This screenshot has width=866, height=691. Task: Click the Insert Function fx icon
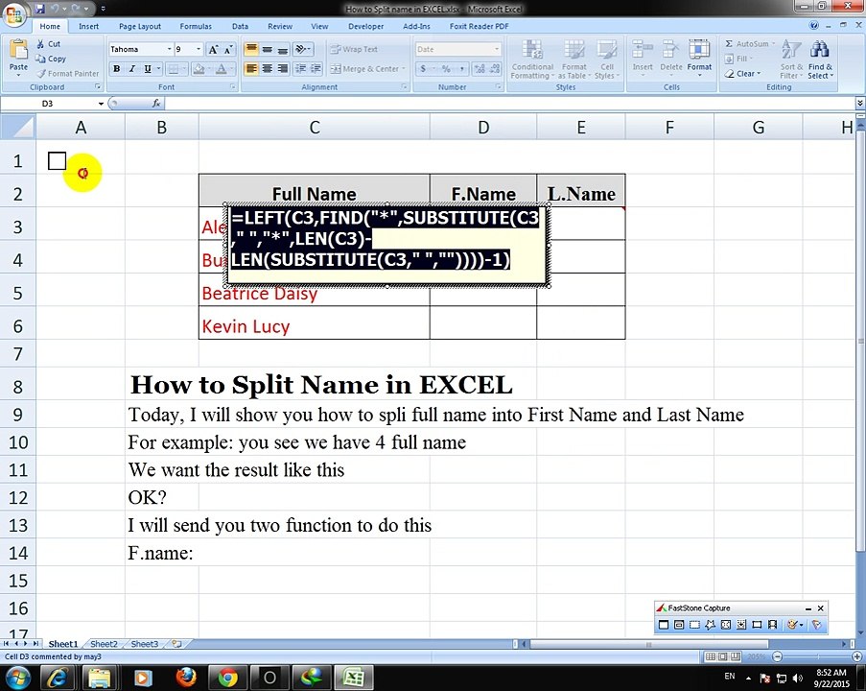(x=156, y=104)
